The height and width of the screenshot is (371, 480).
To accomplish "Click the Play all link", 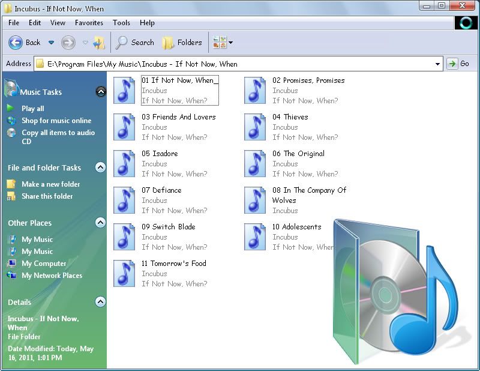I will point(33,109).
